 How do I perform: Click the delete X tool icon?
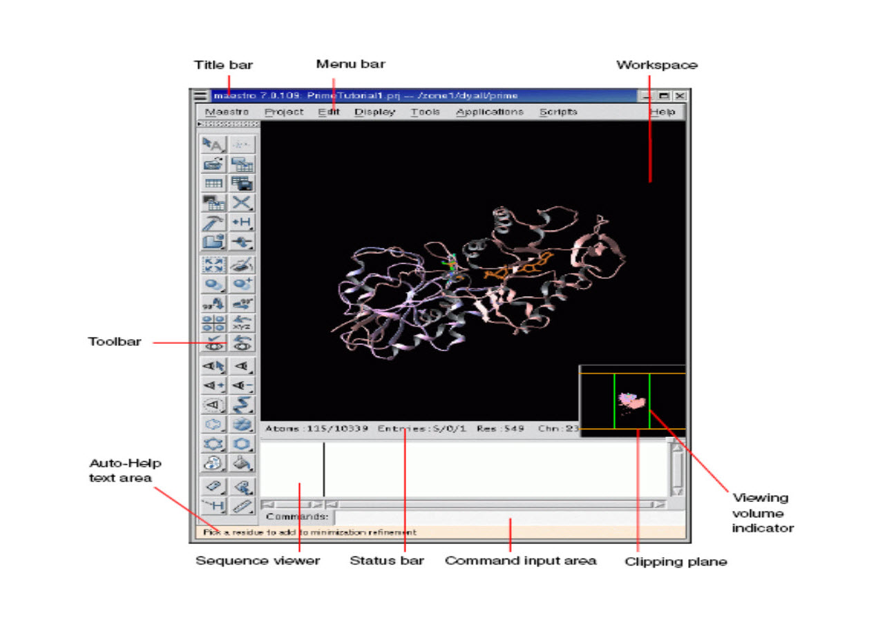242,203
